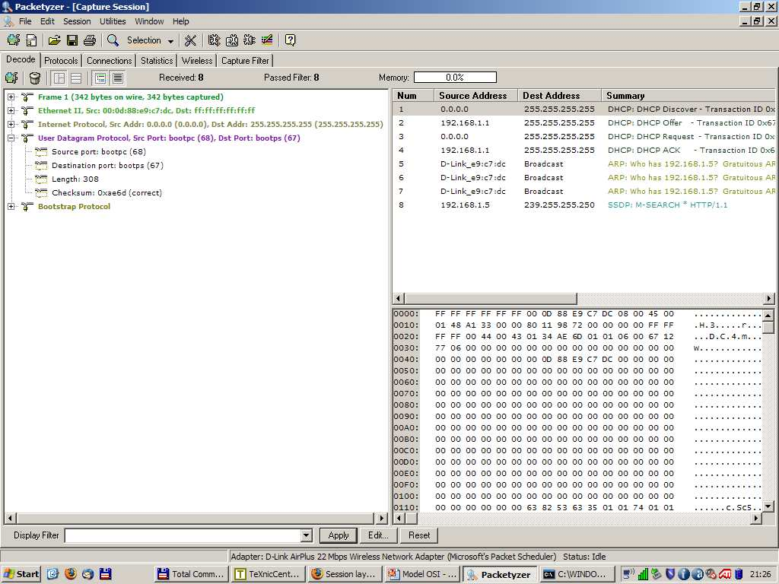The height and width of the screenshot is (584, 779).
Task: Open the Session menu
Action: click(77, 21)
